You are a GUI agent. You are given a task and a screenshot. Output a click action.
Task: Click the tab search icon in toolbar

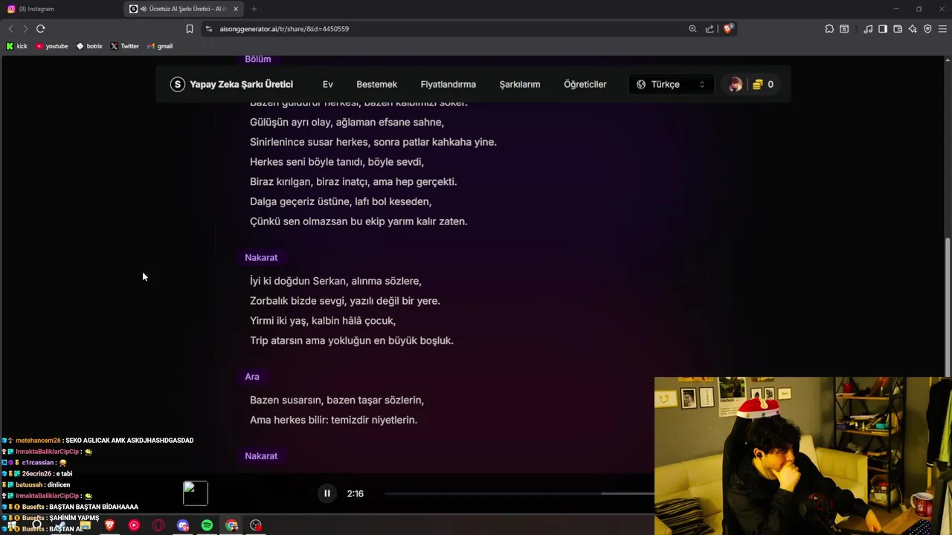click(844, 29)
